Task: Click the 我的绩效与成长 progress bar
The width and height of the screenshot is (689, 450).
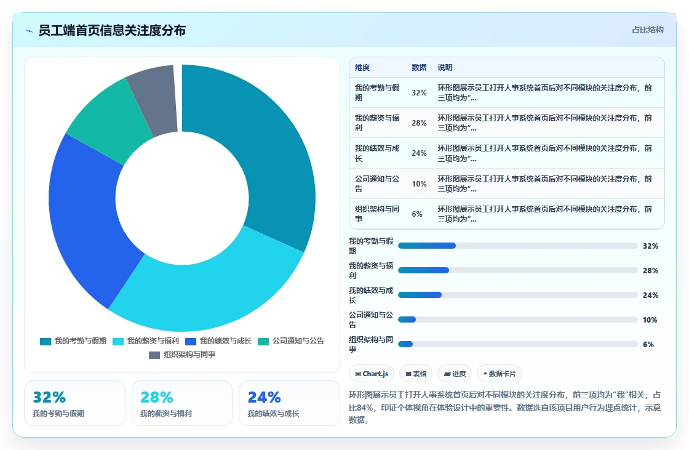Action: (x=517, y=295)
